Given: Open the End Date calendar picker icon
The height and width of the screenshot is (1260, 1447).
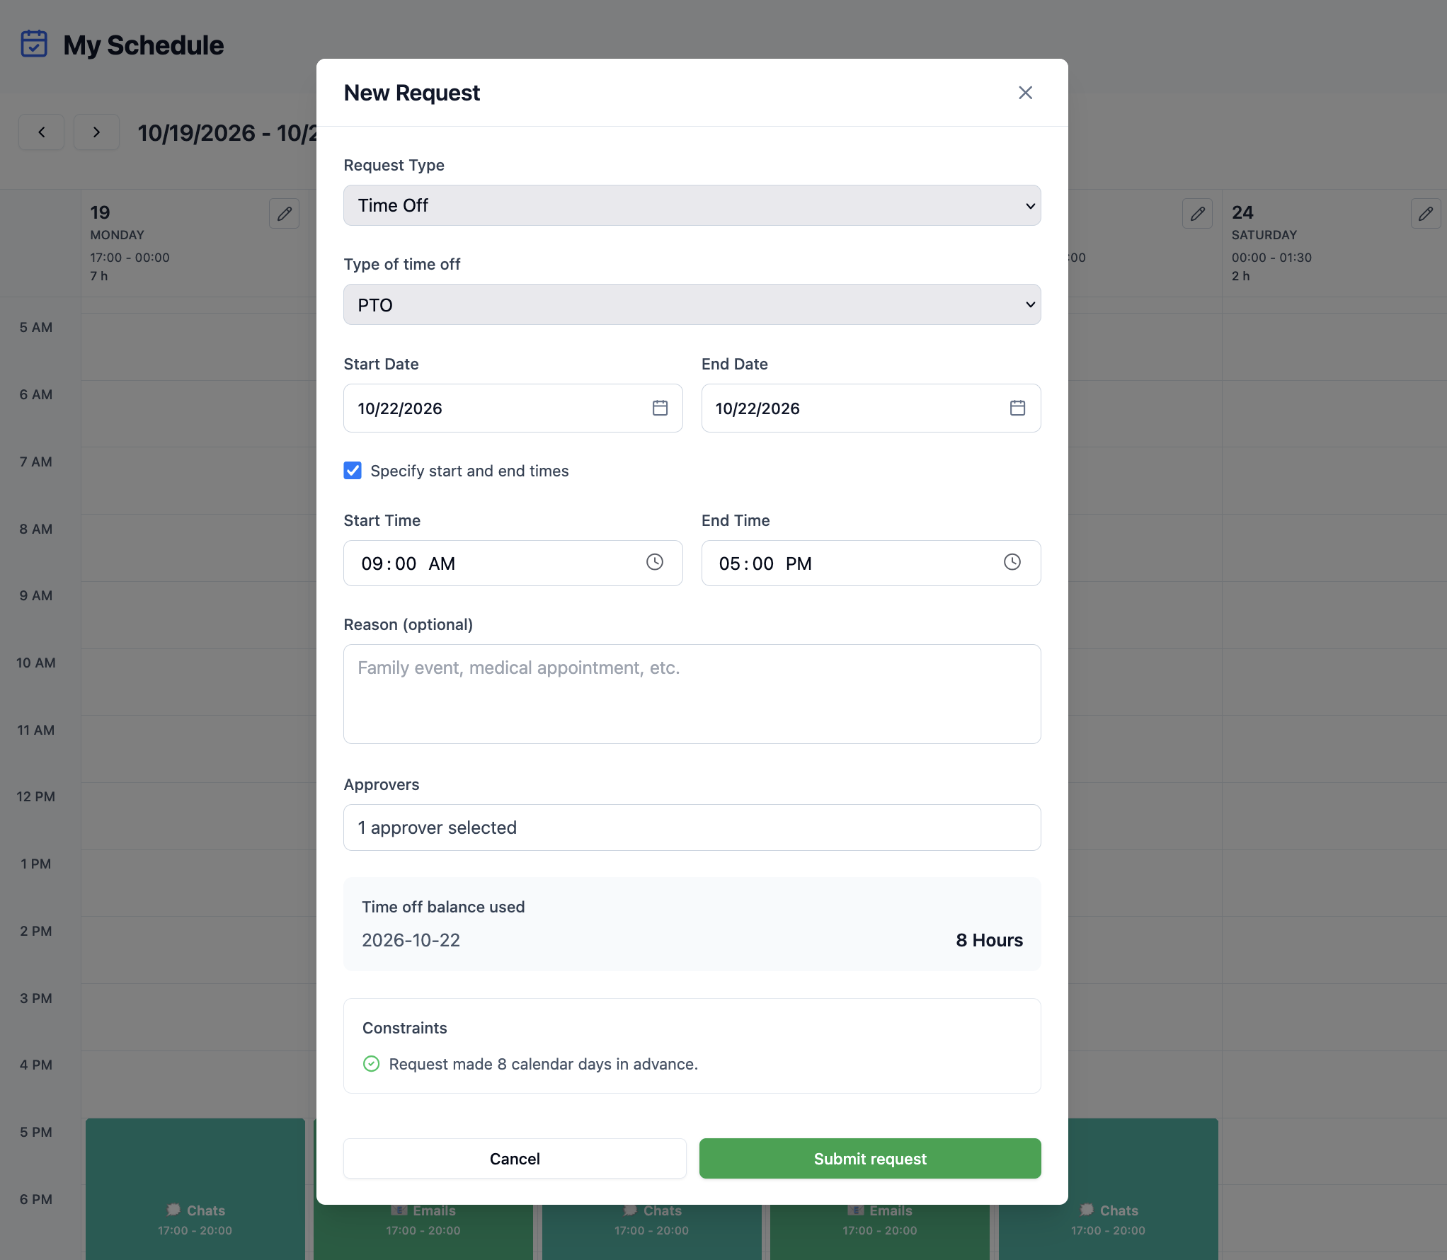Looking at the screenshot, I should pos(1017,408).
